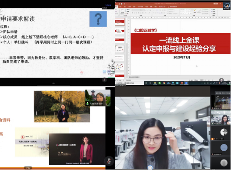Open the font name dropdown
Viewport: 231px width, 170px height.
[136, 10]
